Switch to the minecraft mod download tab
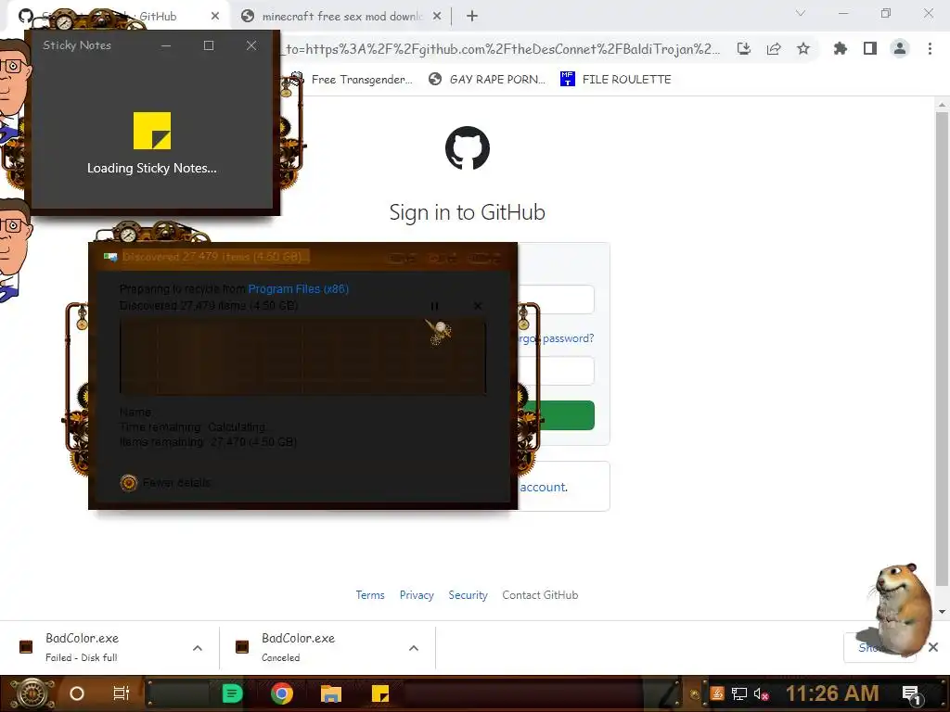The width and height of the screenshot is (950, 712). coord(342,17)
